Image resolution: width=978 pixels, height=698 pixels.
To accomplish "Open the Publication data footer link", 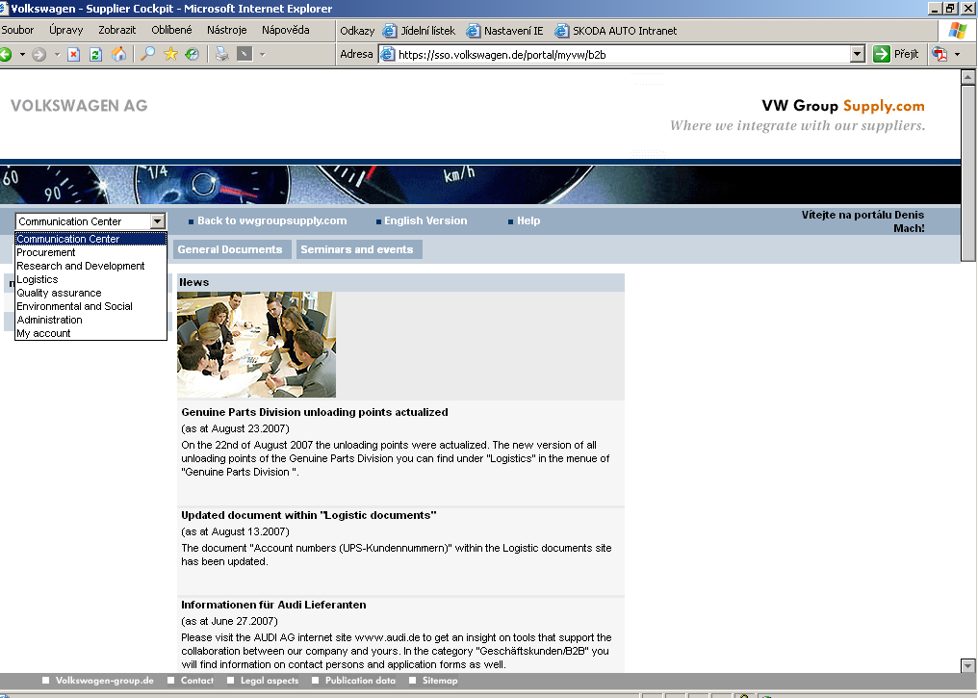I will coord(361,681).
